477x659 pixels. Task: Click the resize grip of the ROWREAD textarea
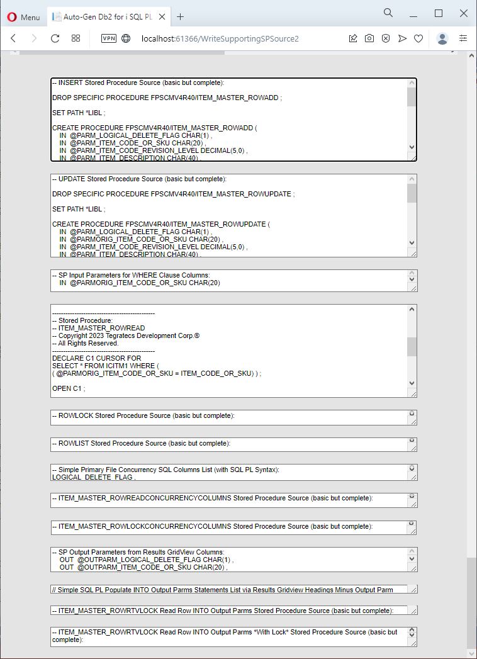(x=413, y=393)
